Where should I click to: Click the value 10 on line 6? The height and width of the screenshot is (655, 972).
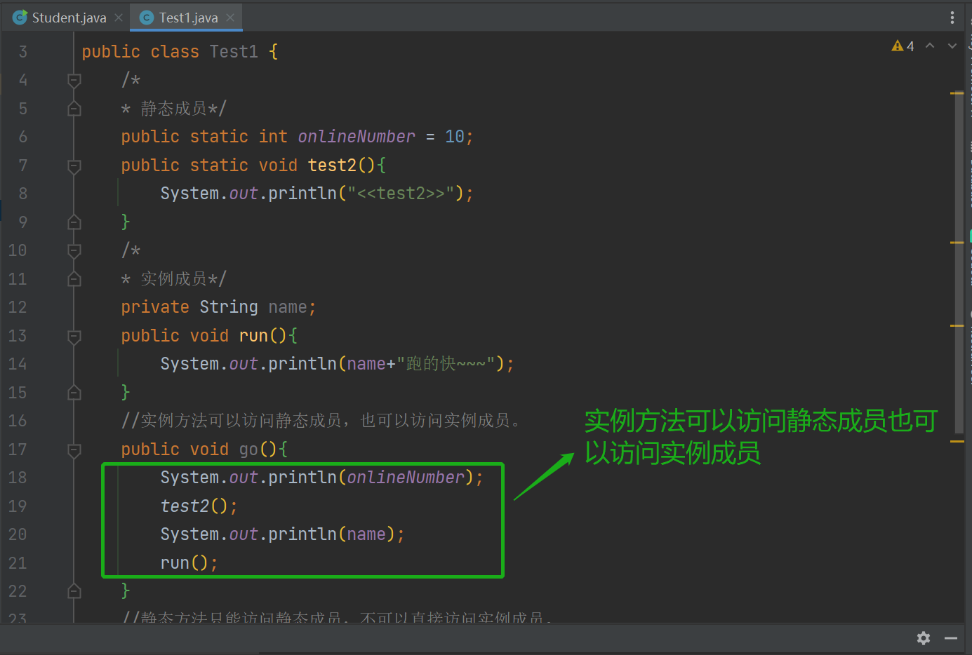tap(454, 137)
